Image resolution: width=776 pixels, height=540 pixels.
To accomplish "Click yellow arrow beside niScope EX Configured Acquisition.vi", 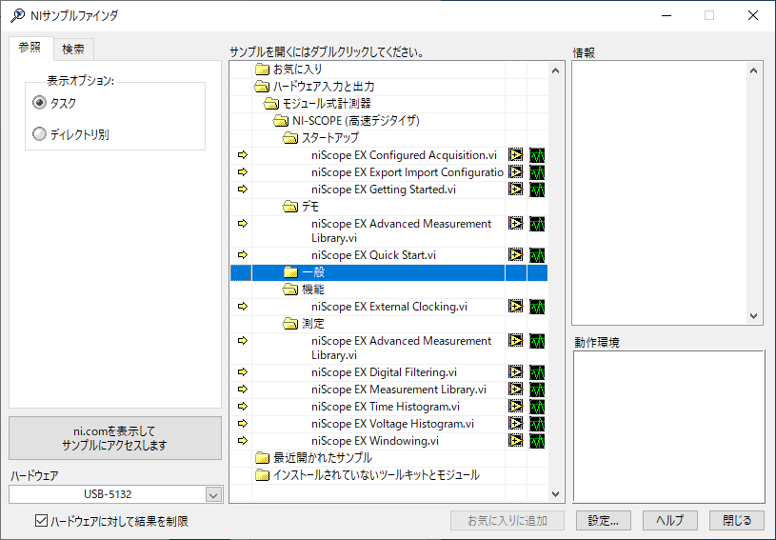I will coord(243,155).
